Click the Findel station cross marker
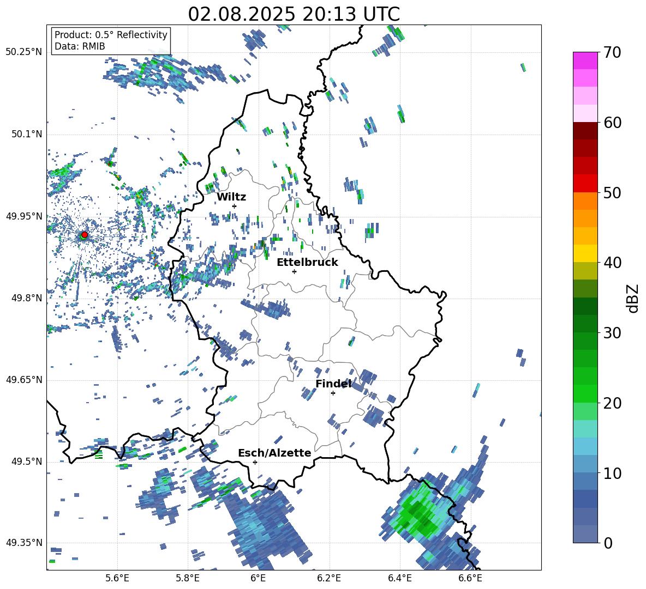646x589 pixels. pos(333,393)
